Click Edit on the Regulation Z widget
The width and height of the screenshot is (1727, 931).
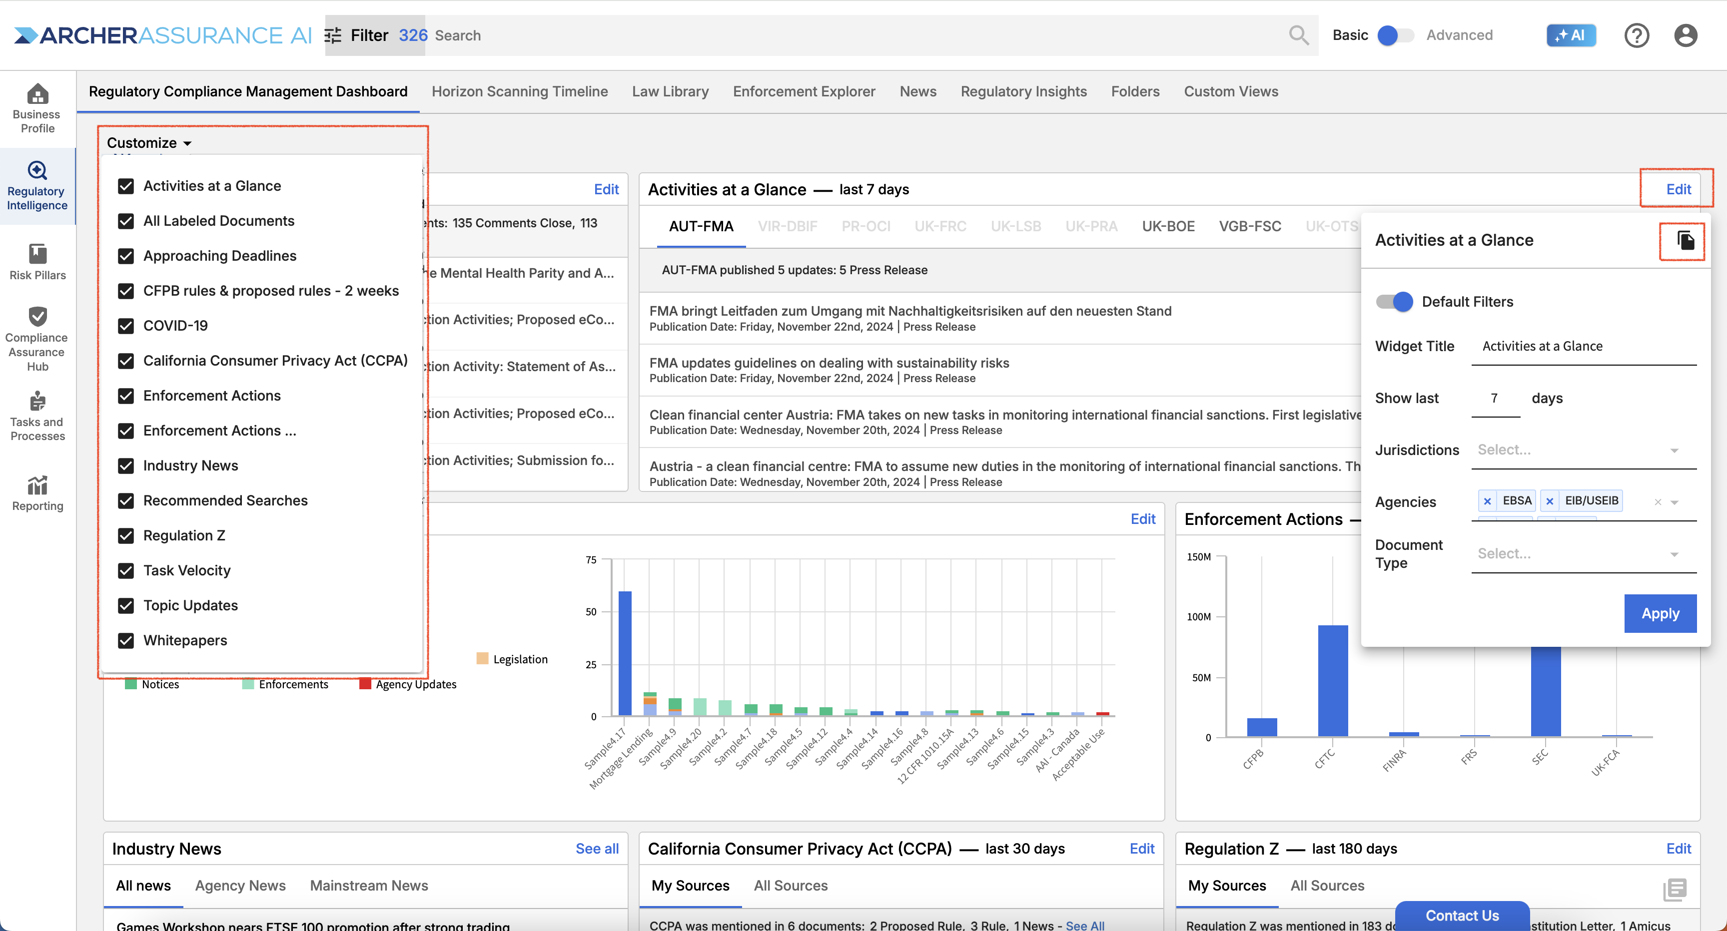point(1678,849)
